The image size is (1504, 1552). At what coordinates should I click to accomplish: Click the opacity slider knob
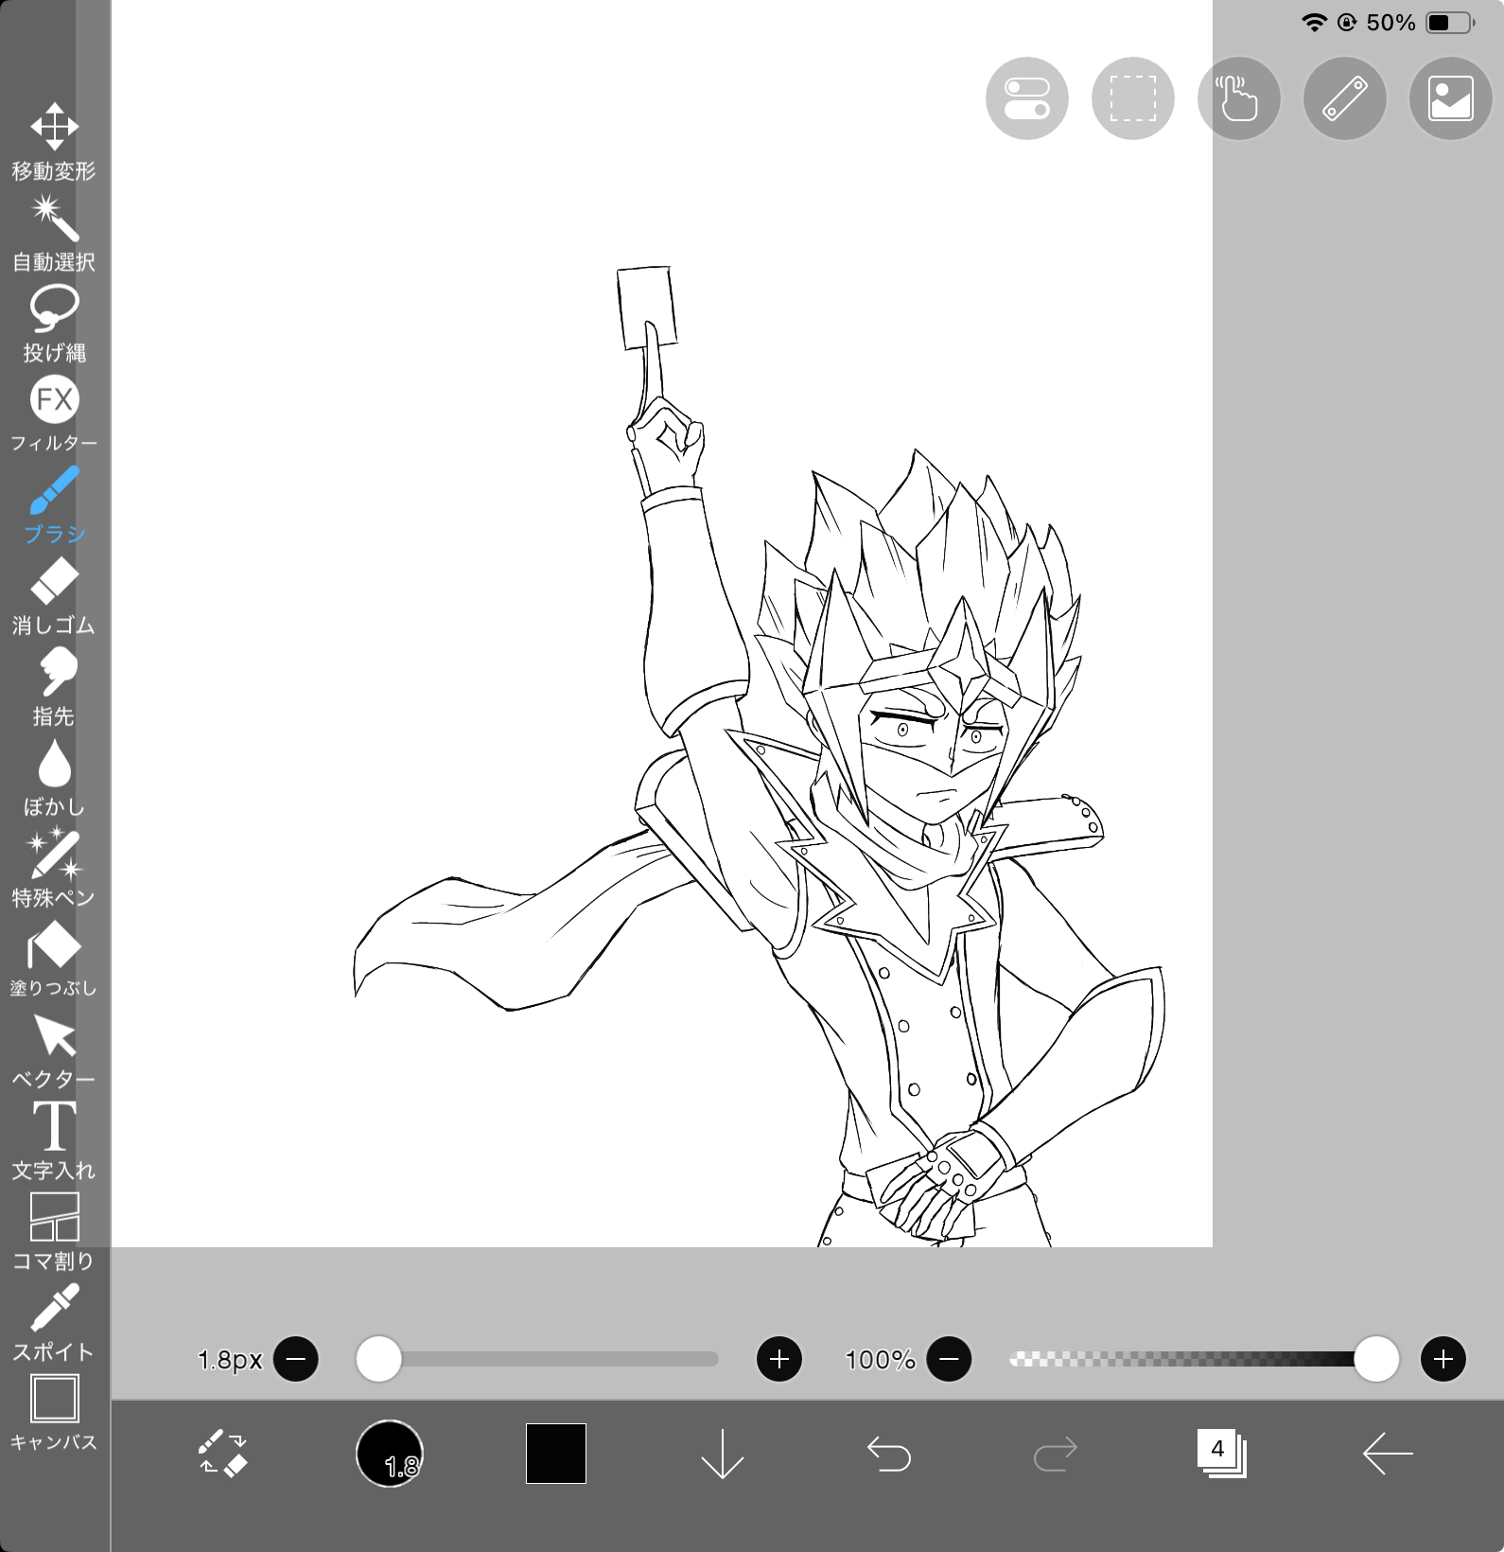pos(1376,1360)
